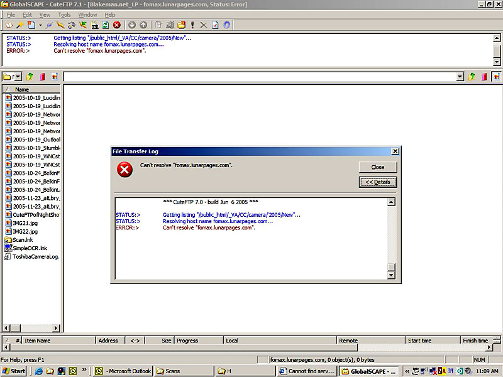Open the Tools menu
Viewport: 503px width, 377px height.
pos(64,14)
